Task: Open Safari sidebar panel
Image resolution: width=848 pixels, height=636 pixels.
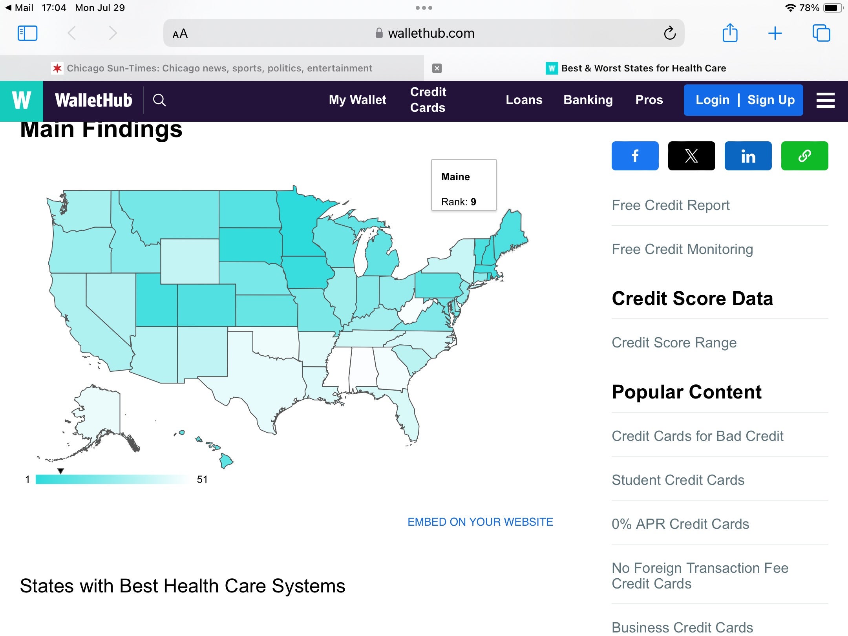Action: 27,33
